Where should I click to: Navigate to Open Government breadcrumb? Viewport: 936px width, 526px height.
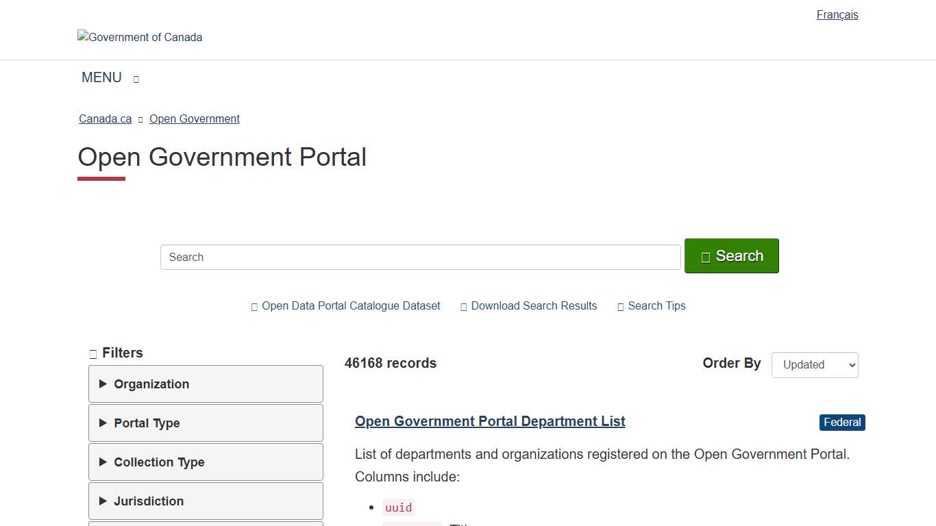(194, 118)
